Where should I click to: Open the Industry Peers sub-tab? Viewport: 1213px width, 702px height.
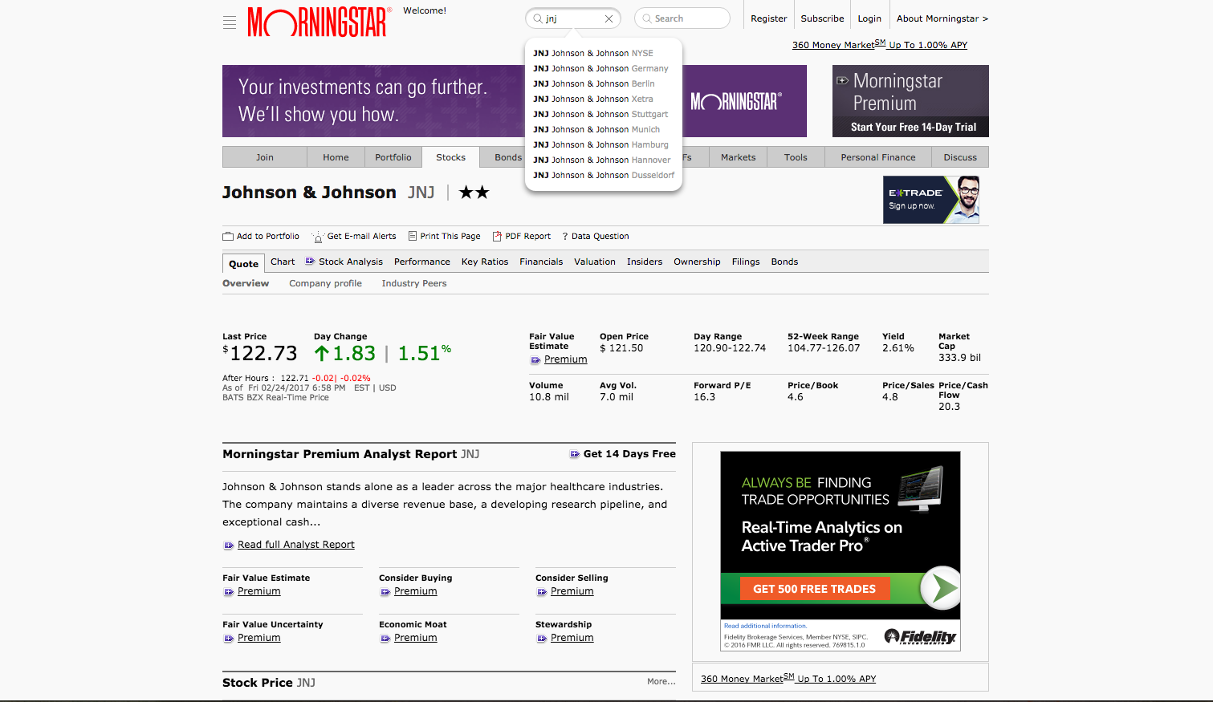414,283
